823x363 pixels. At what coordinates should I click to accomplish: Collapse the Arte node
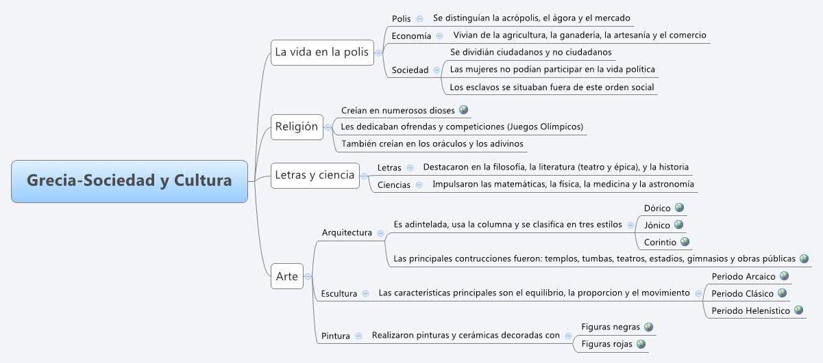coord(308,277)
